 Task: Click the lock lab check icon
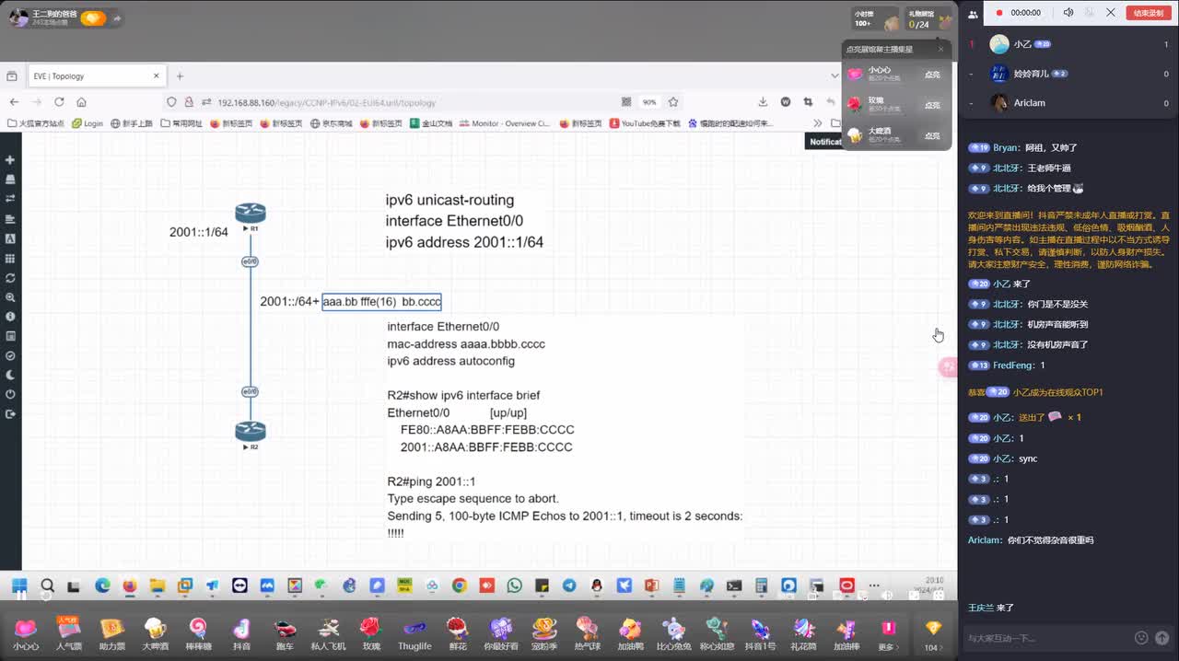(x=10, y=355)
